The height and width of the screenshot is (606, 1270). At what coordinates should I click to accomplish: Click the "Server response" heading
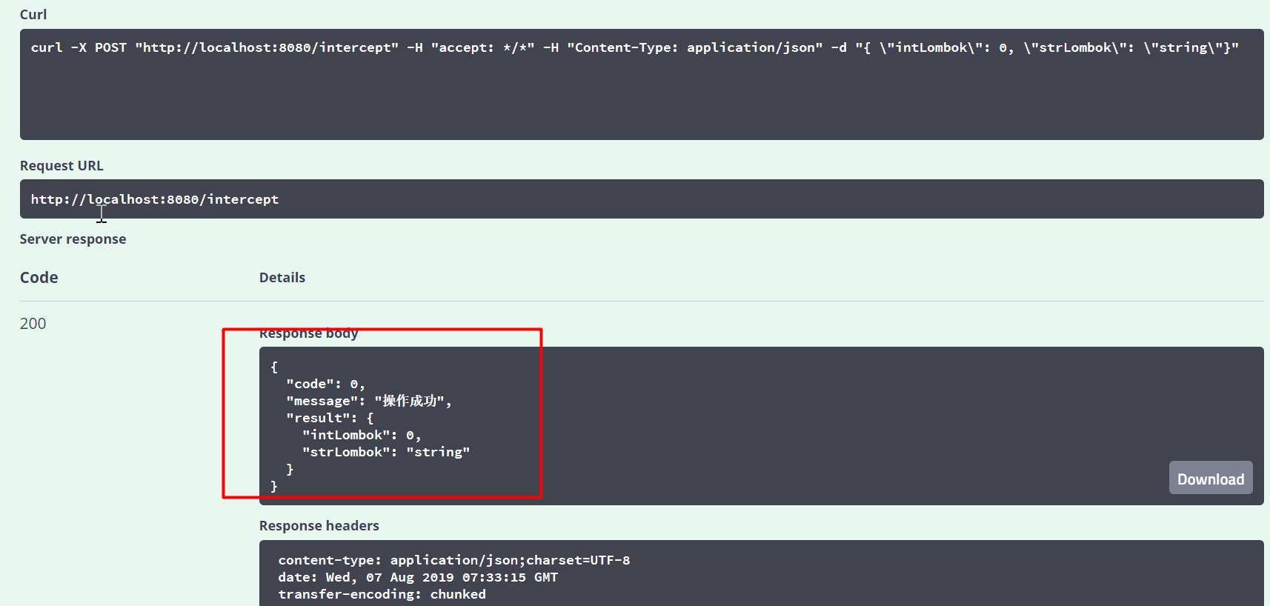(73, 239)
